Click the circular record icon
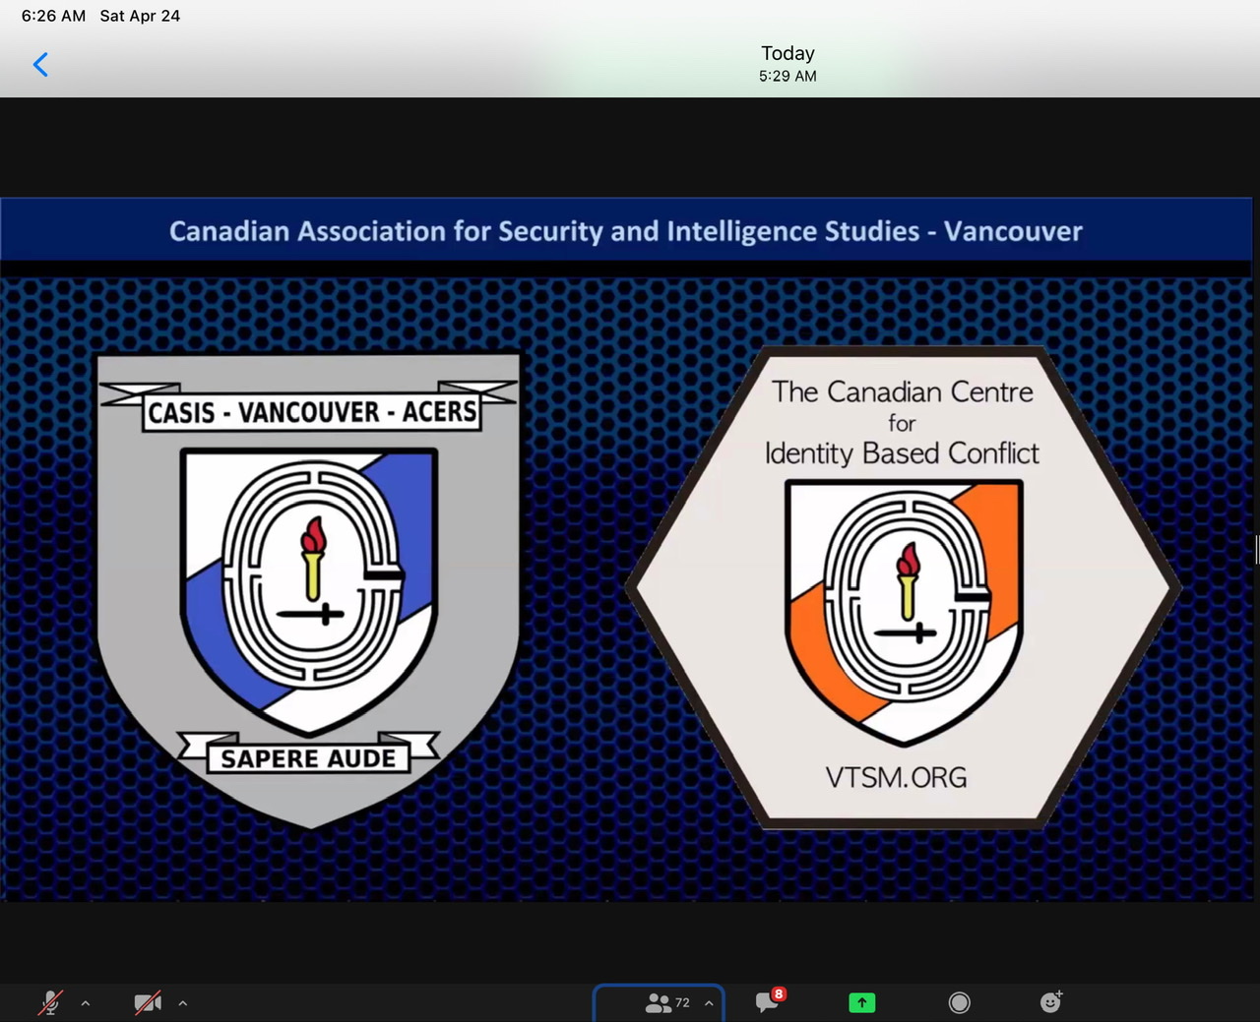The height and width of the screenshot is (1022, 1260). 959,1002
